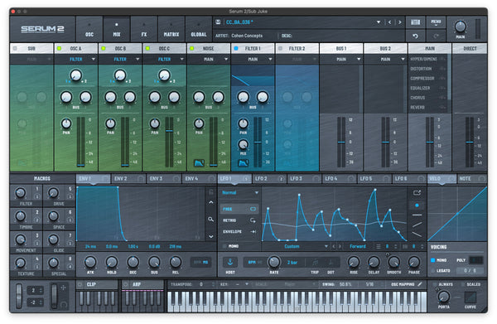Select the ENV 2 tab
The height and width of the screenshot is (324, 497).
(x=128, y=179)
